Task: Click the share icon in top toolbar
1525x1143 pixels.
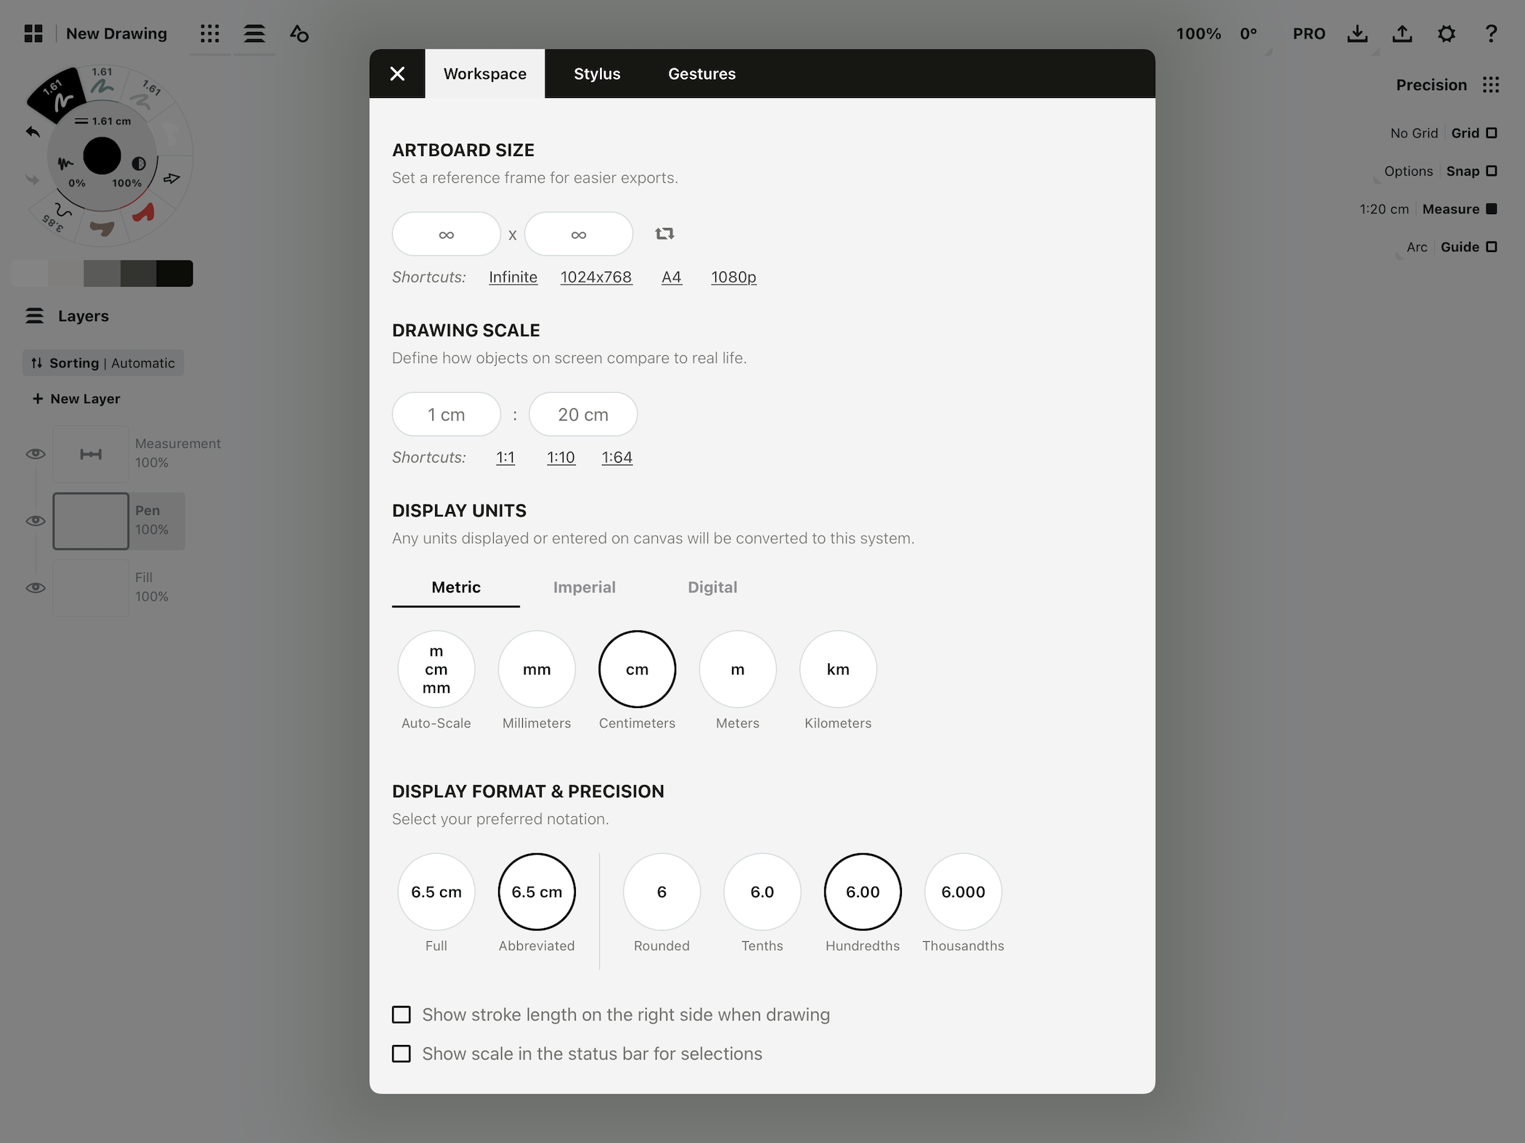Action: pos(1402,31)
